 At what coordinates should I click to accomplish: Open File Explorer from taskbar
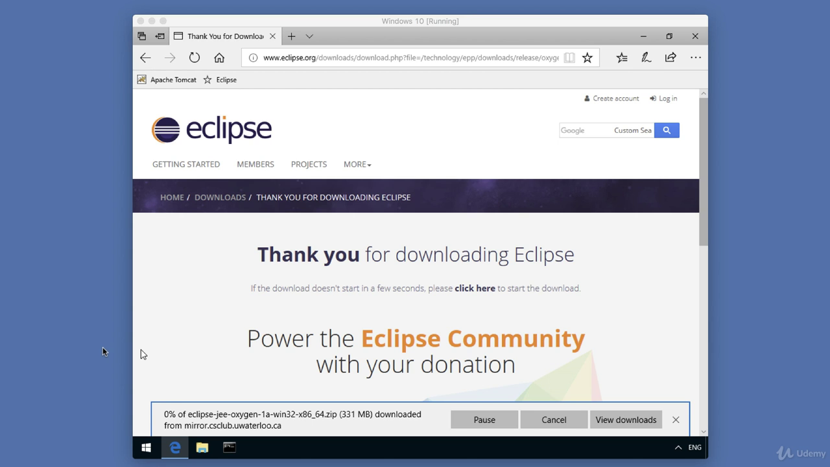pyautogui.click(x=202, y=448)
